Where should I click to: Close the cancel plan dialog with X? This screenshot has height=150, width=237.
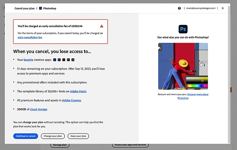(223, 8)
